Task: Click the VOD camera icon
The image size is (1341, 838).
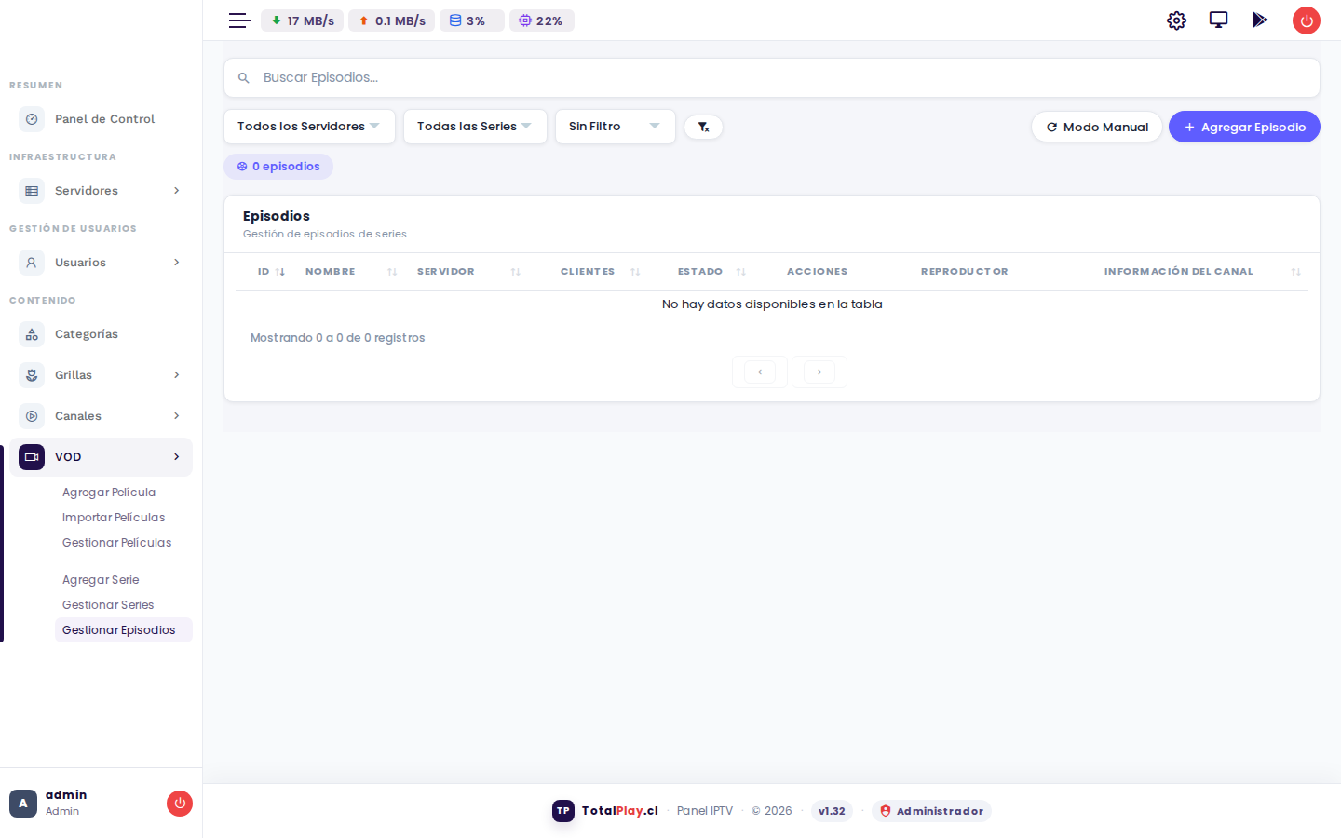Action: coord(32,457)
